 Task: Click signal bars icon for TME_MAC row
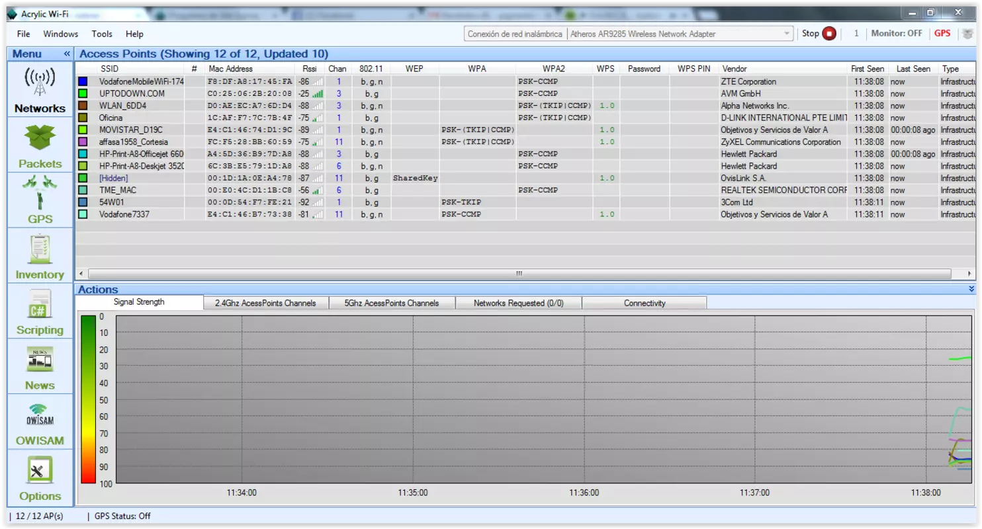(x=318, y=190)
